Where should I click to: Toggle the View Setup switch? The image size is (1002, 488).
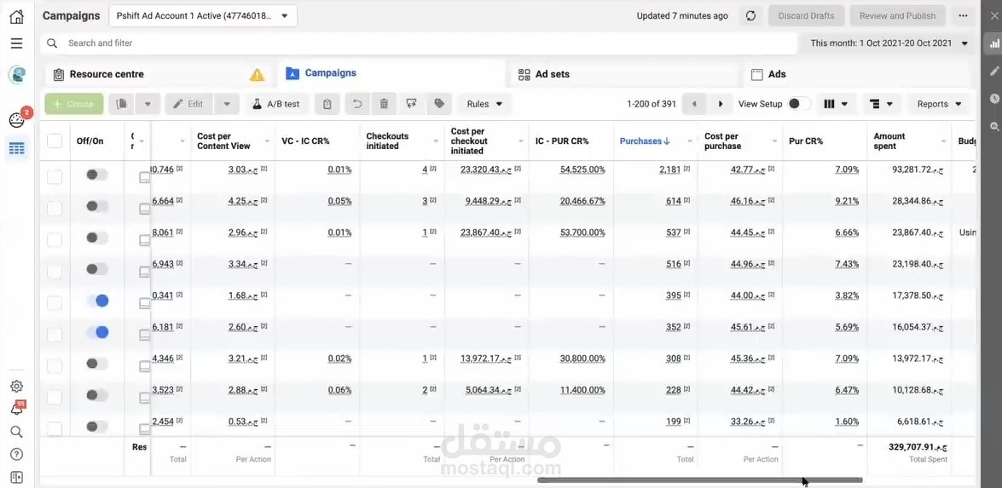(799, 104)
